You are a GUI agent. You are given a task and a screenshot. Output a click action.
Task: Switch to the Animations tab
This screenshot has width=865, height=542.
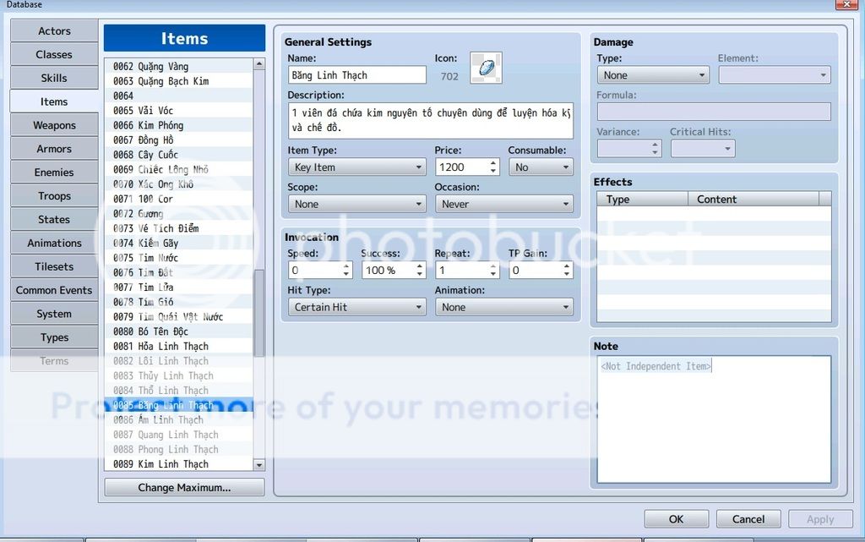click(53, 243)
